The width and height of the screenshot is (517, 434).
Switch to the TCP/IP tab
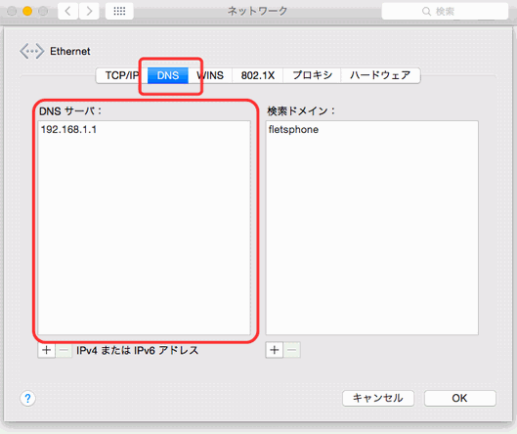point(121,75)
